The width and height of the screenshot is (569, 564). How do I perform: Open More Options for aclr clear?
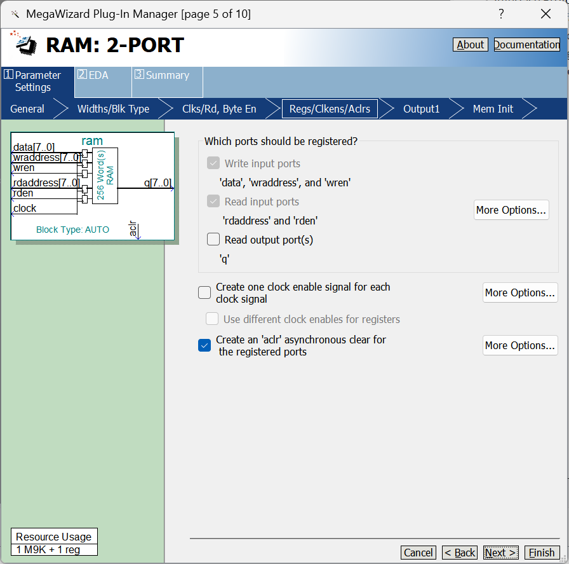coord(520,345)
